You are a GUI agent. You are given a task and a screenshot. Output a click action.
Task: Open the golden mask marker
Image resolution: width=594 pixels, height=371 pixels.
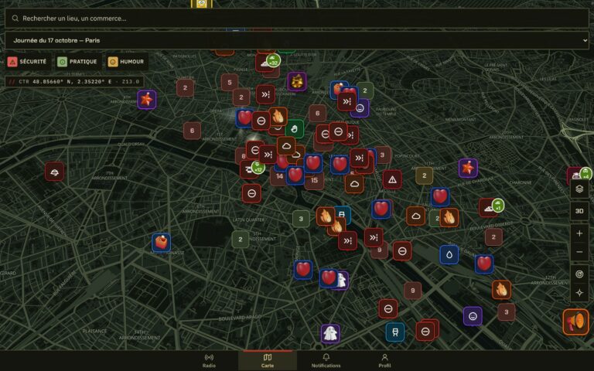(x=297, y=82)
